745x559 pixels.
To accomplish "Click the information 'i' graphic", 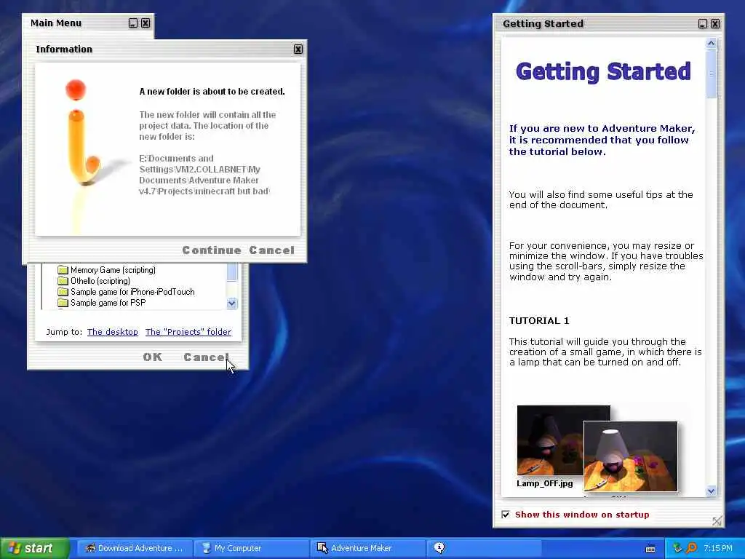I will coord(83,133).
